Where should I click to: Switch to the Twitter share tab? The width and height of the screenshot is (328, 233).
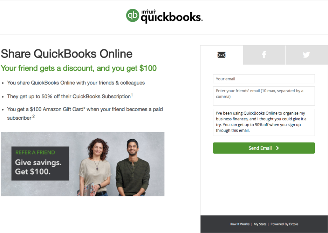pyautogui.click(x=307, y=55)
